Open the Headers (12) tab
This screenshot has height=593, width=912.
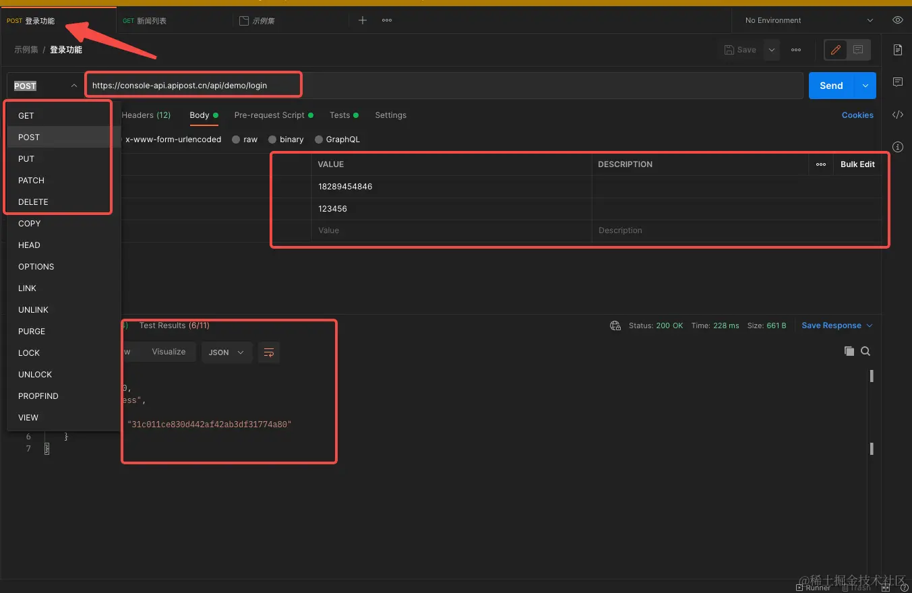146,115
